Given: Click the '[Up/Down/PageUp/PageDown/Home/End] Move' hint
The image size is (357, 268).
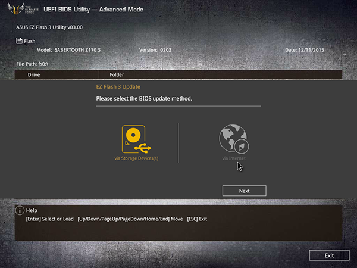Looking at the screenshot, I should tap(130, 219).
